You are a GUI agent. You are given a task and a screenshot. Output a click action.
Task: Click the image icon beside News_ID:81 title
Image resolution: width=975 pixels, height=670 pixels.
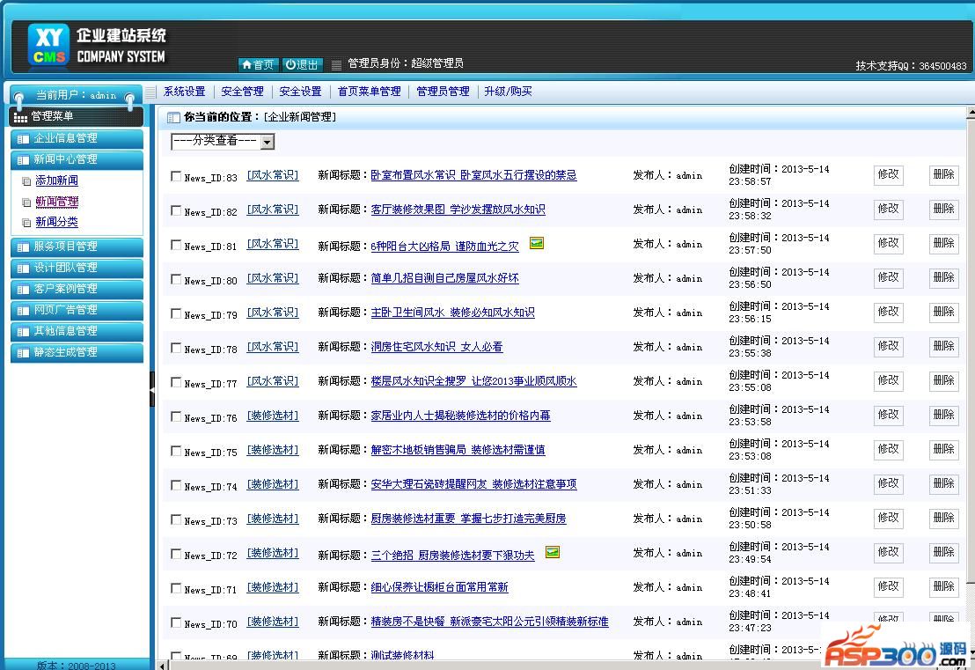pyautogui.click(x=536, y=243)
